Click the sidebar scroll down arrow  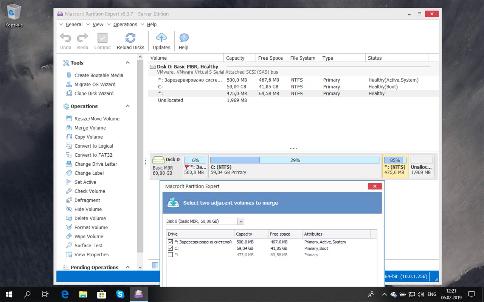click(x=140, y=267)
